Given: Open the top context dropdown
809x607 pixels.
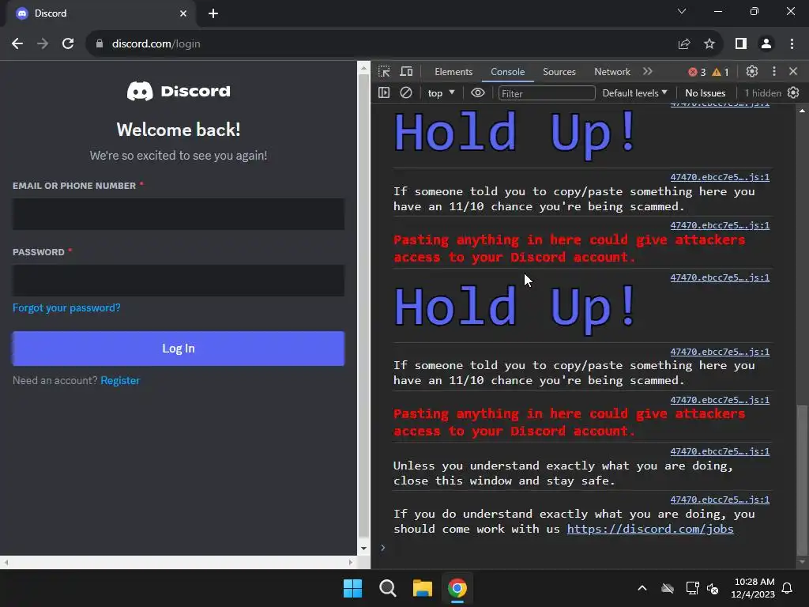Looking at the screenshot, I should point(441,93).
